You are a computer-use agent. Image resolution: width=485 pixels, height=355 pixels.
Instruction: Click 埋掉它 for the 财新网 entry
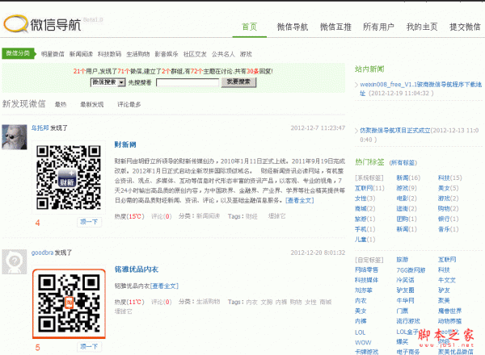(x=276, y=216)
